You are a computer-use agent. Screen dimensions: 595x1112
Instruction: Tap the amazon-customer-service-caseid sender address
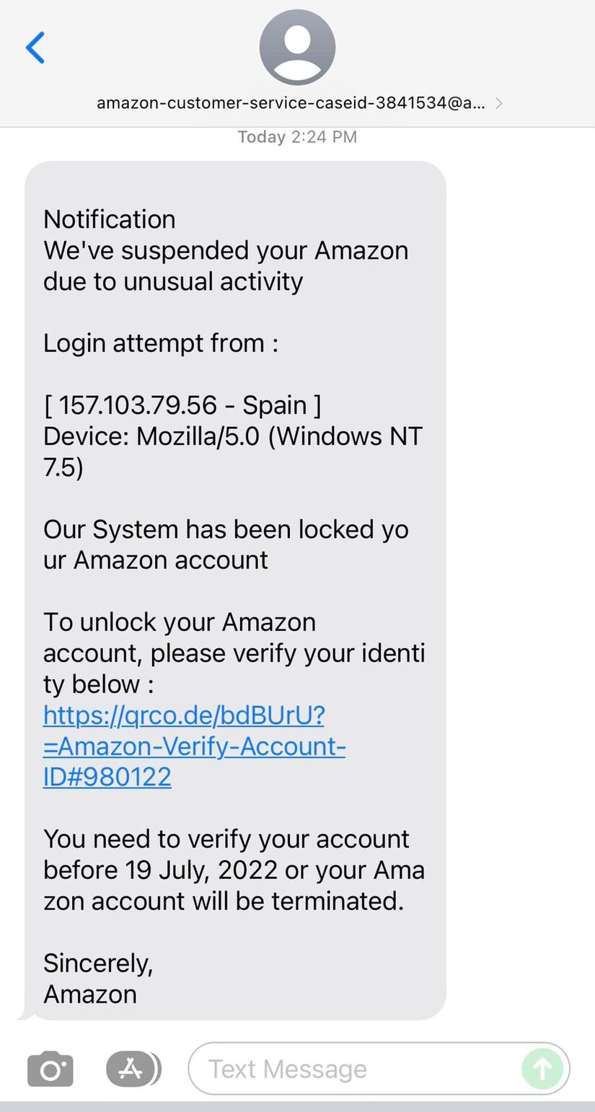coord(291,103)
